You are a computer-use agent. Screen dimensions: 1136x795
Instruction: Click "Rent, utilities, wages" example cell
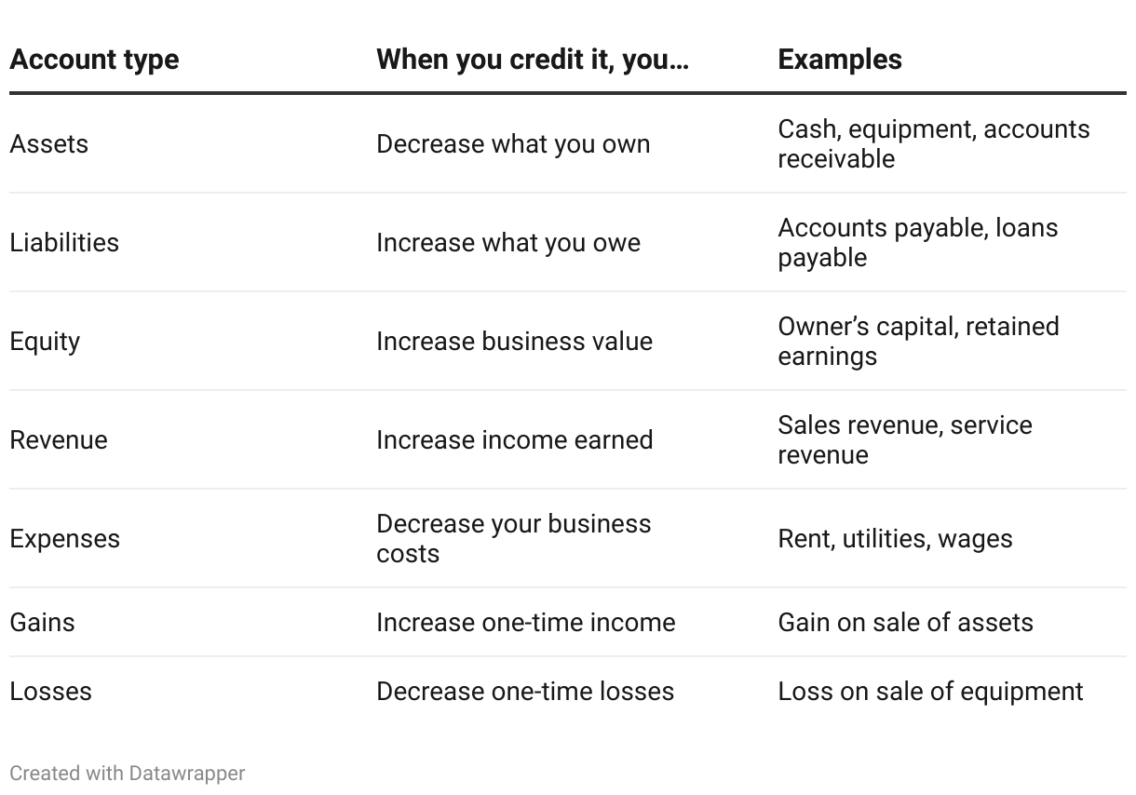895,539
